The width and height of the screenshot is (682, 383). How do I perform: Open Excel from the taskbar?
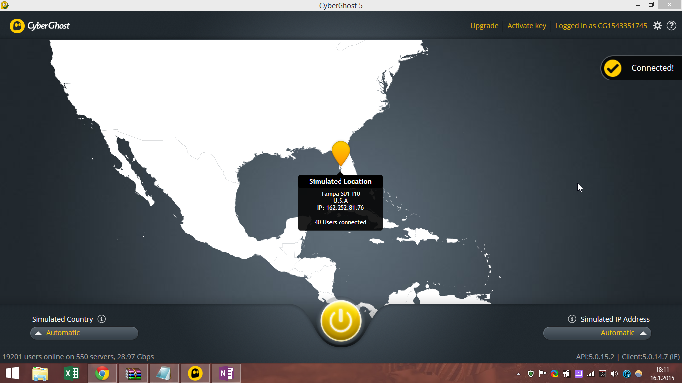point(71,373)
